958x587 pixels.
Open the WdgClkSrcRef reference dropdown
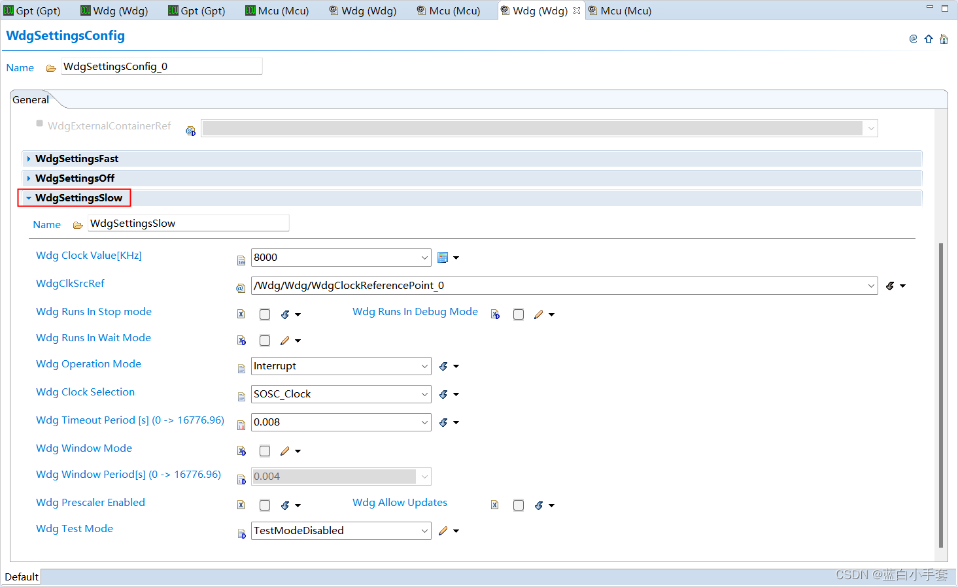[871, 286]
